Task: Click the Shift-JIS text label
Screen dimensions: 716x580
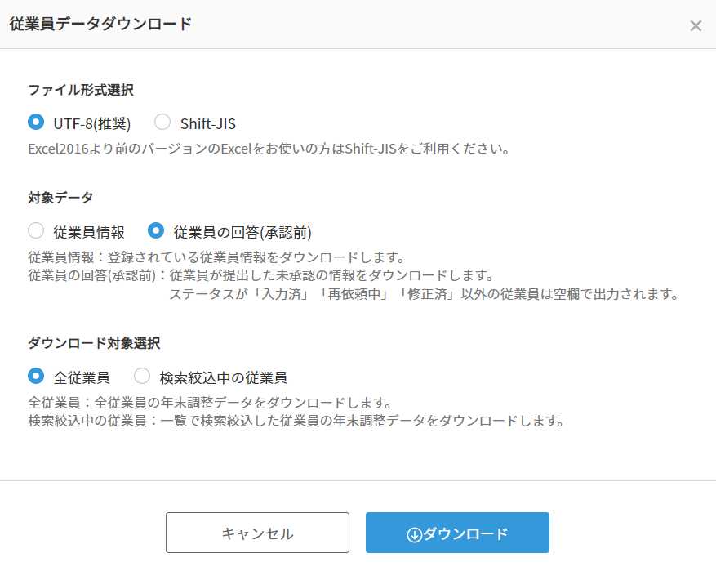Action: 207,123
